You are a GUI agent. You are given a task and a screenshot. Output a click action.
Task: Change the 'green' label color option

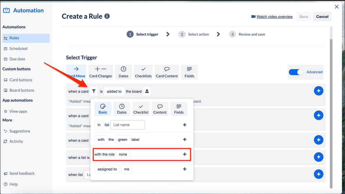click(123, 139)
